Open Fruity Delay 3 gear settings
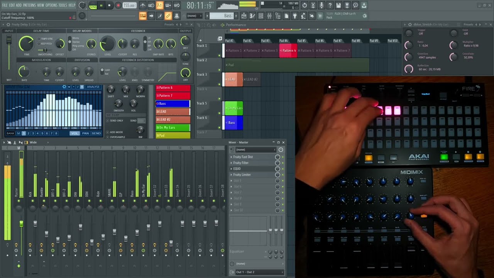This screenshot has width=494, height=278. (x=8, y=24)
